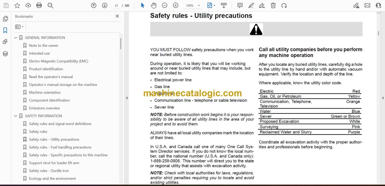Go to 'Product identification' bookmark

[46, 69]
